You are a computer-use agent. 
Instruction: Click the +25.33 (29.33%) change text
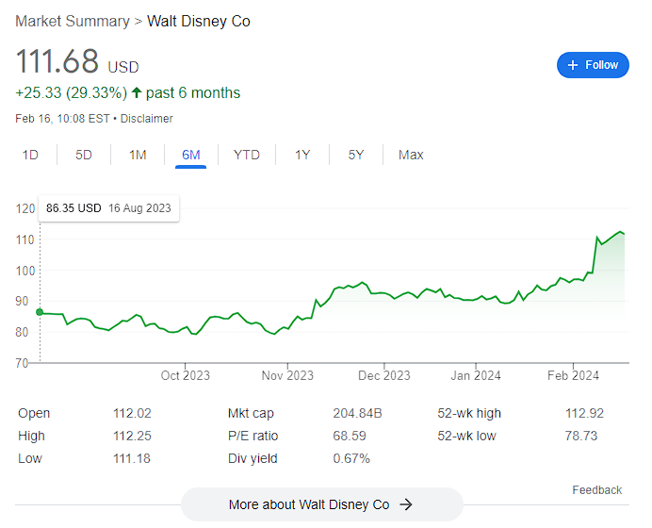click(x=71, y=92)
